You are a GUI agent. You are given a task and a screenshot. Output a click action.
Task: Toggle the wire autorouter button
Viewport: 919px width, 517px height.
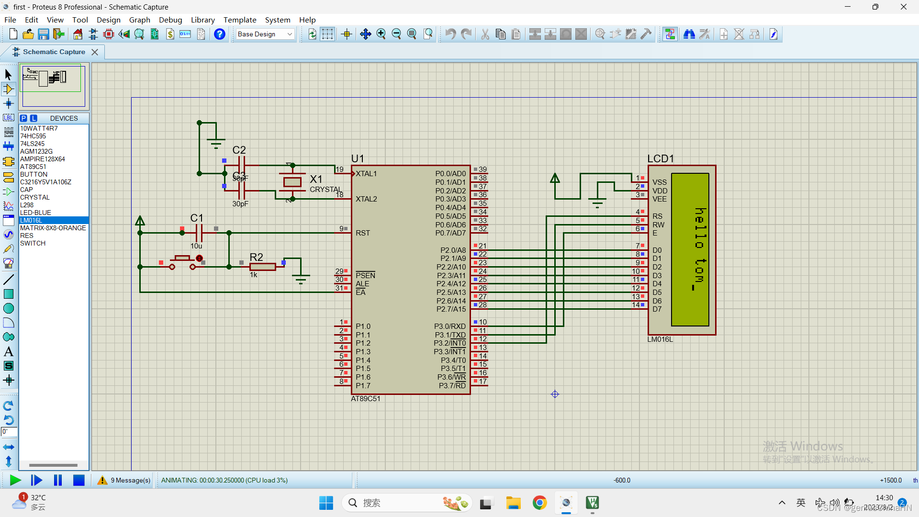[x=670, y=34]
